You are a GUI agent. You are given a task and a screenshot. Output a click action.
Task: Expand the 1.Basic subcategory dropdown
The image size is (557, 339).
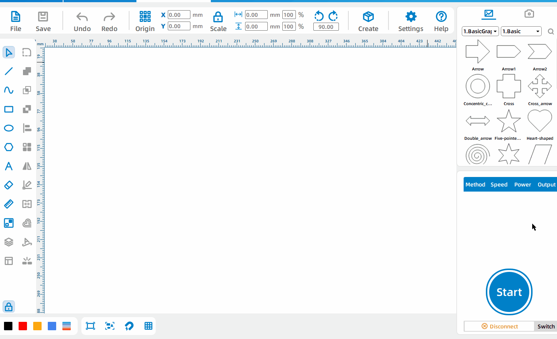tap(521, 31)
